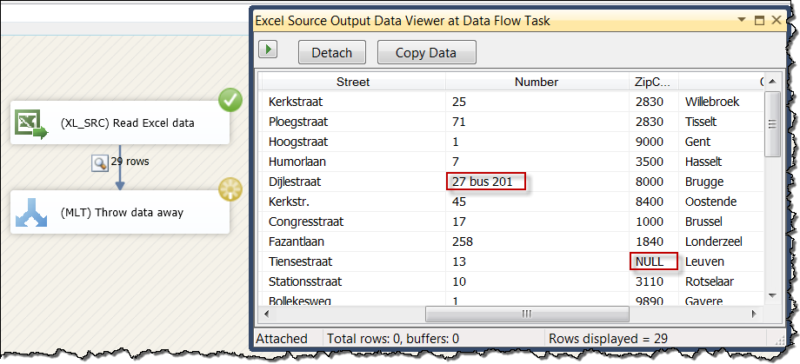The height and width of the screenshot is (364, 800).
Task: Select the Excel source component icon
Action: tap(30, 123)
